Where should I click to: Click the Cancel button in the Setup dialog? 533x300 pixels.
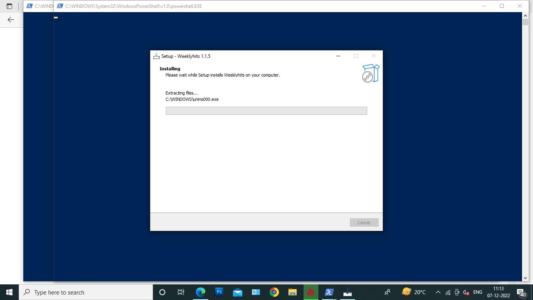[x=364, y=223]
